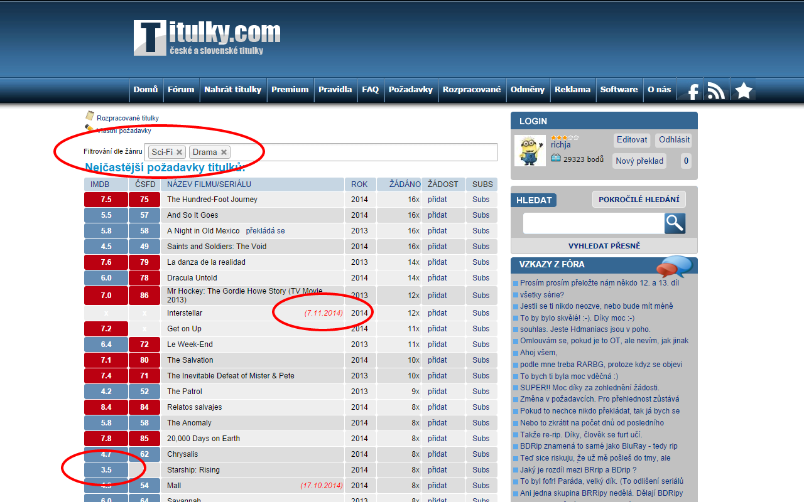Open Subs for Dracula Untold
The image size is (804, 502).
pos(481,278)
